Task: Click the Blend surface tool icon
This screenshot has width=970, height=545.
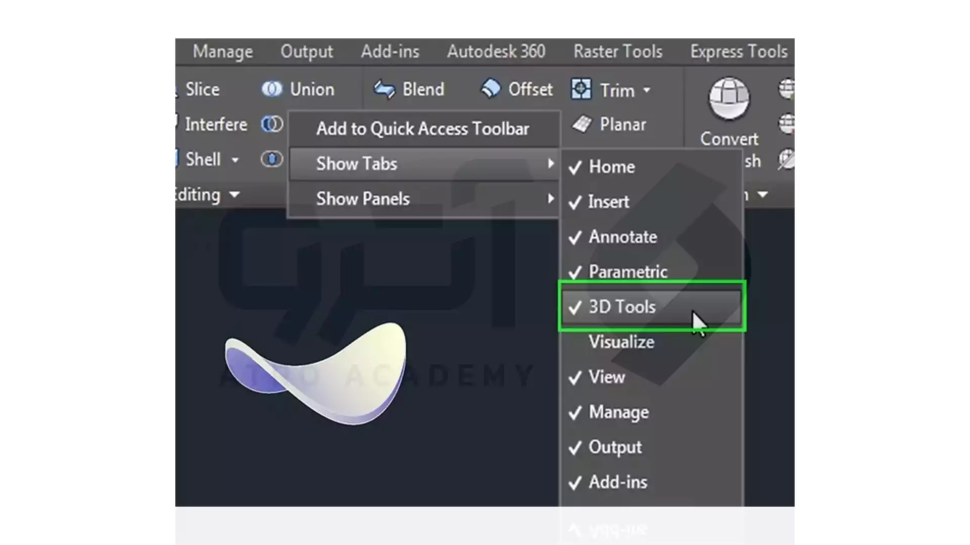Action: 384,89
